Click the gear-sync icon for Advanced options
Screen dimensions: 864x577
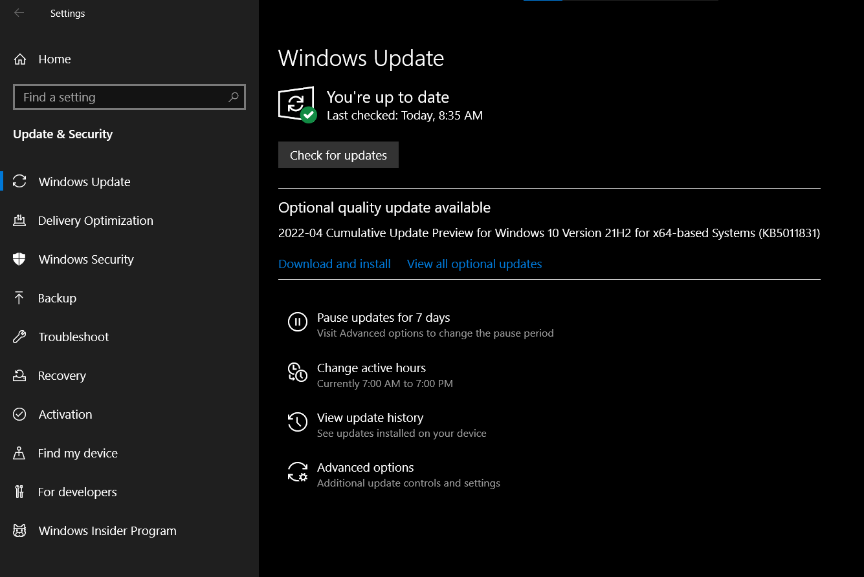click(x=297, y=472)
